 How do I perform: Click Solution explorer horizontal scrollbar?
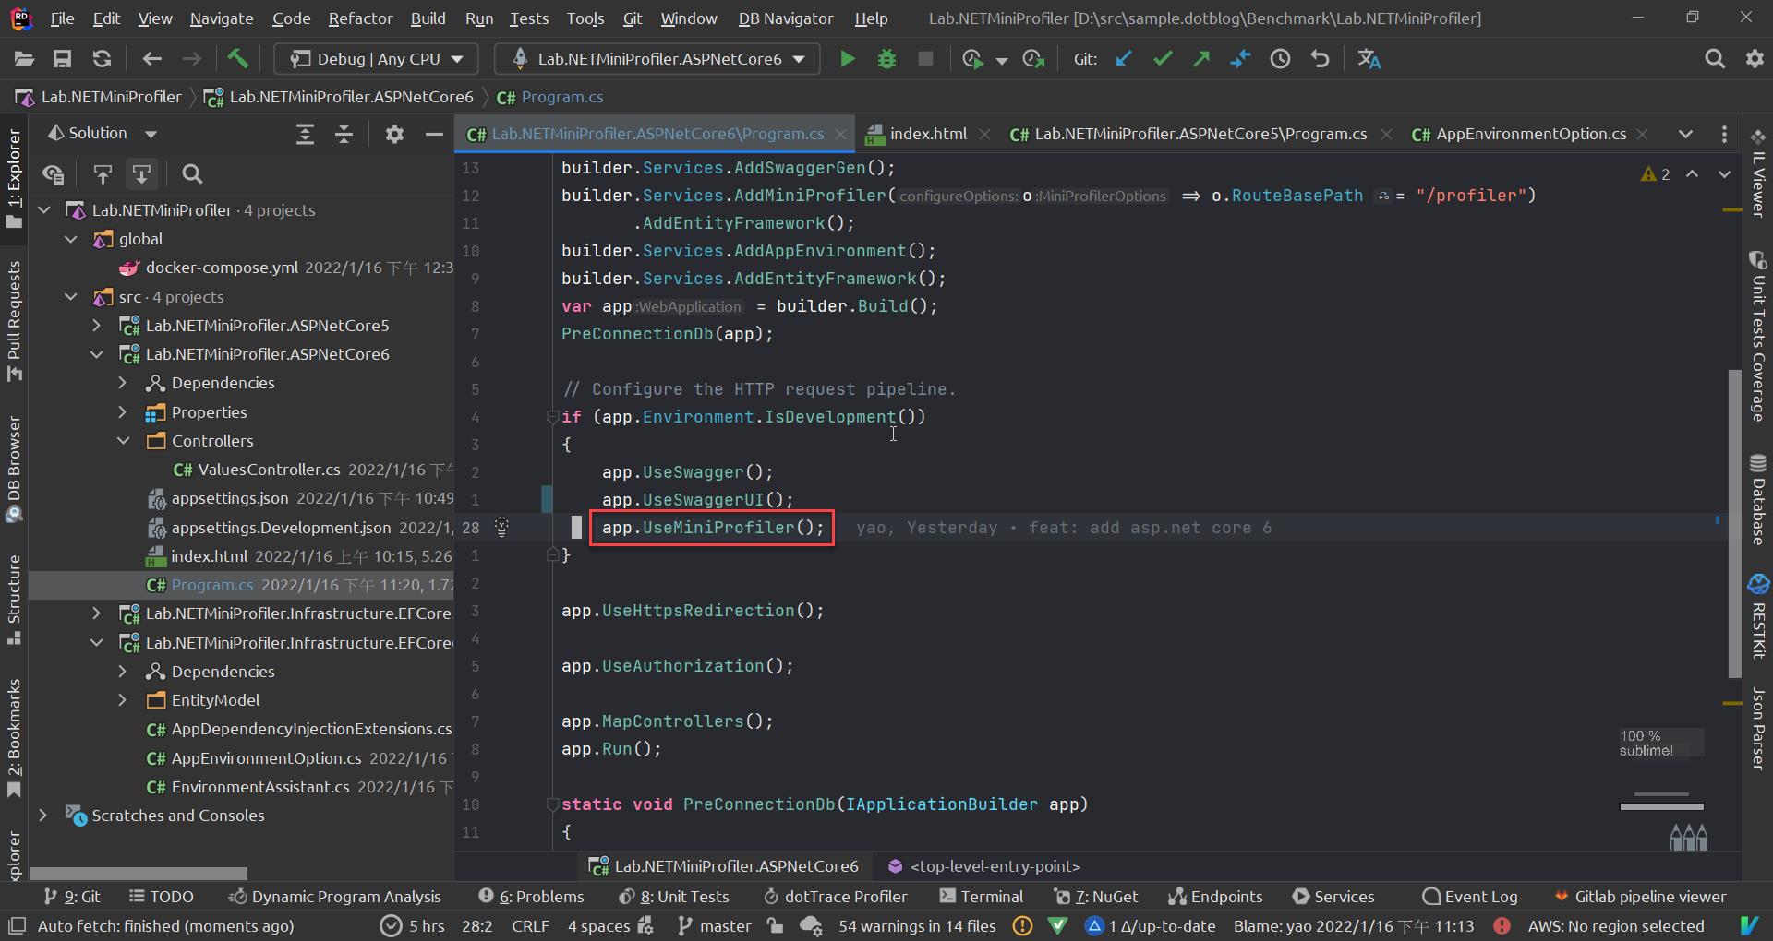tap(139, 873)
